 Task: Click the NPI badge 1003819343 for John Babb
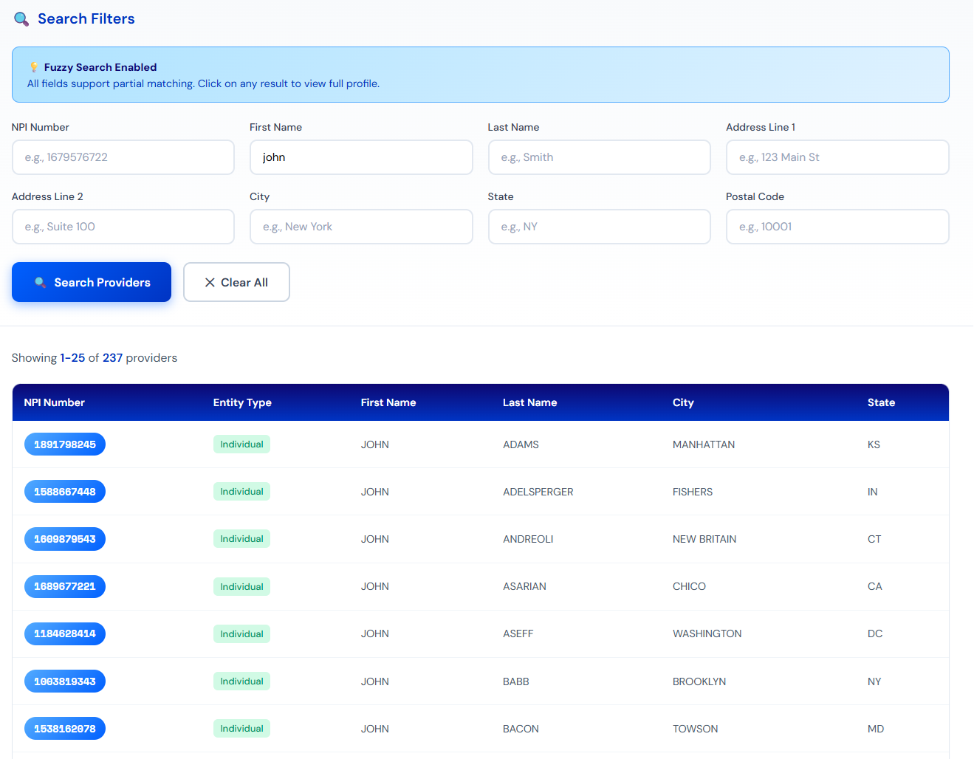(65, 681)
